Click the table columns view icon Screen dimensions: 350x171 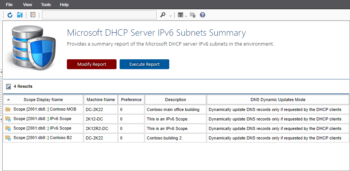[x=181, y=15]
